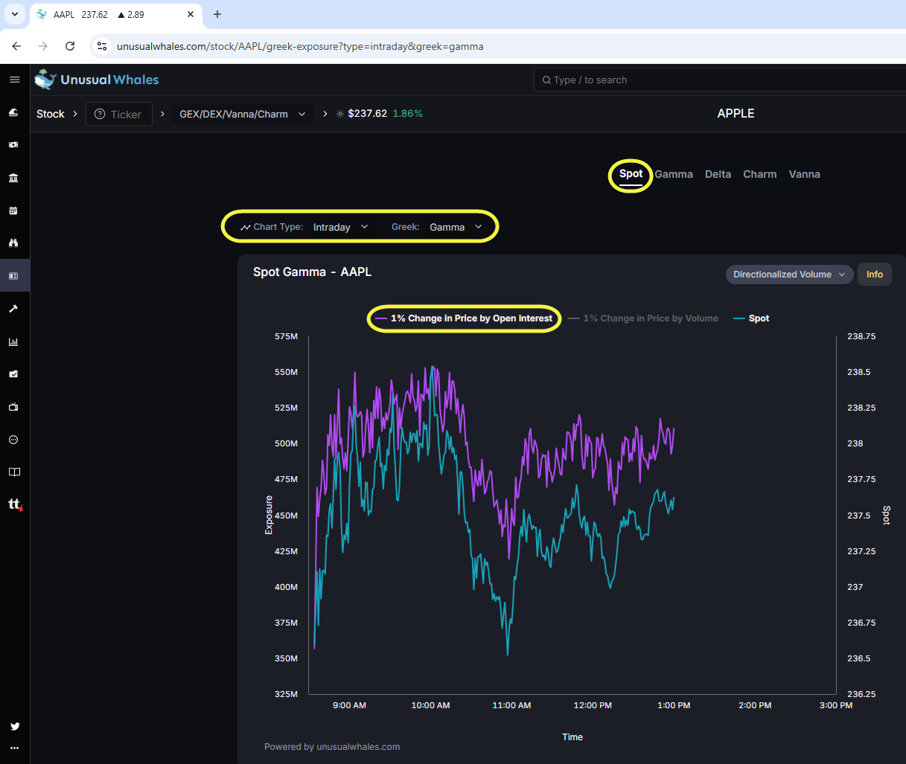Image resolution: width=906 pixels, height=764 pixels.
Task: Click chevron after Stock breadcrumb
Action: (x=75, y=114)
